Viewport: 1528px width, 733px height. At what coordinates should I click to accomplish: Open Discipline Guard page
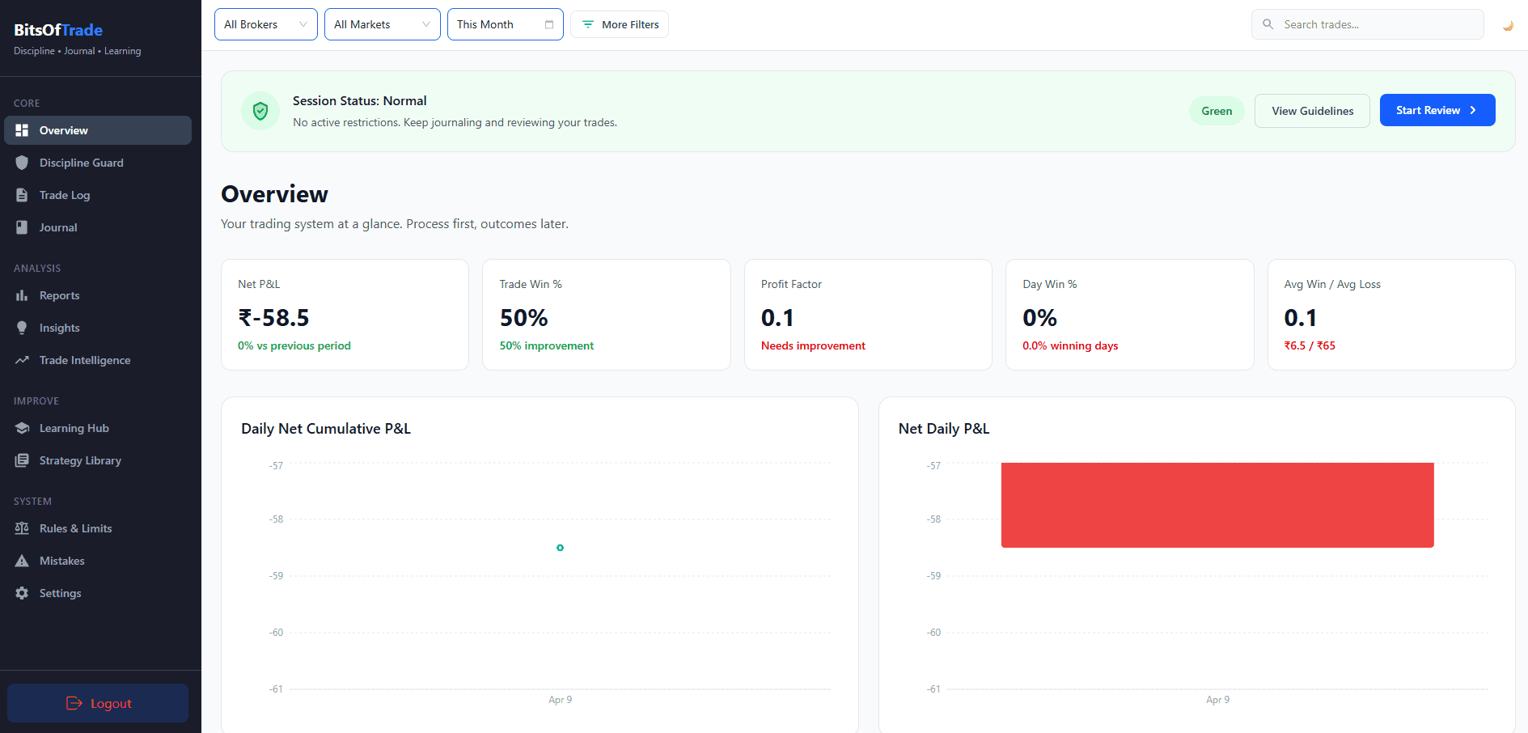click(98, 163)
